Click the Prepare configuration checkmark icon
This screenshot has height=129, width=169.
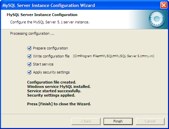tap(29, 48)
